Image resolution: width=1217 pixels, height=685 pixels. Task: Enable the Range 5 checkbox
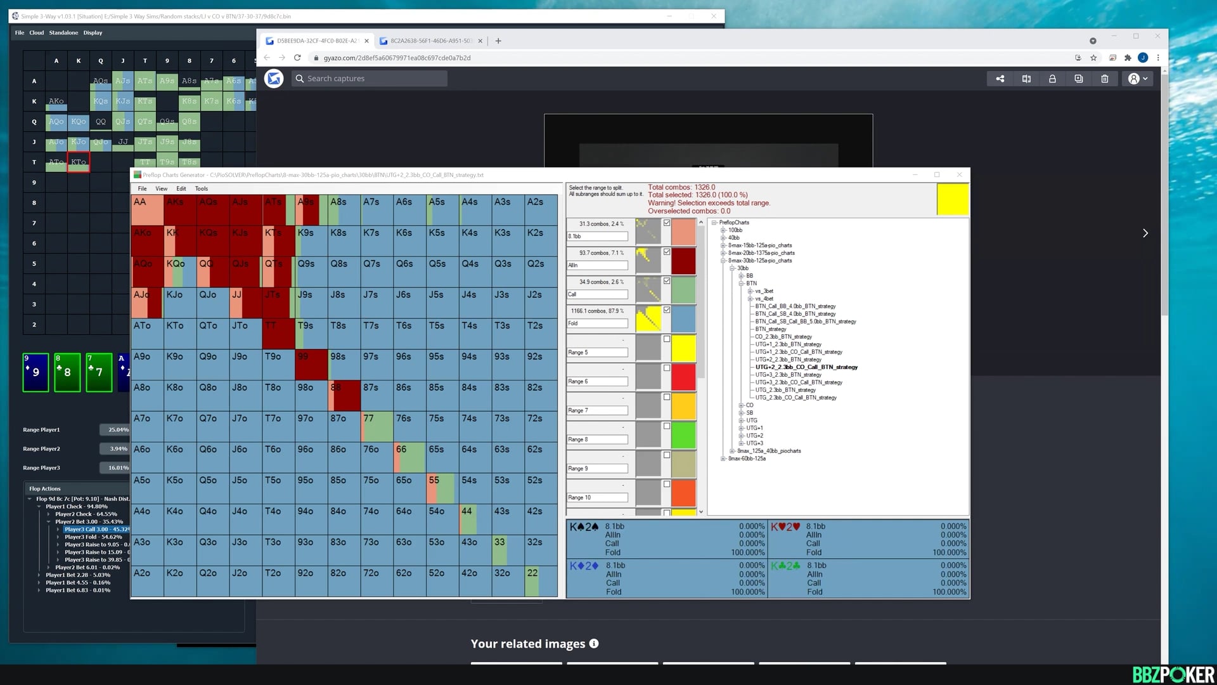(667, 339)
